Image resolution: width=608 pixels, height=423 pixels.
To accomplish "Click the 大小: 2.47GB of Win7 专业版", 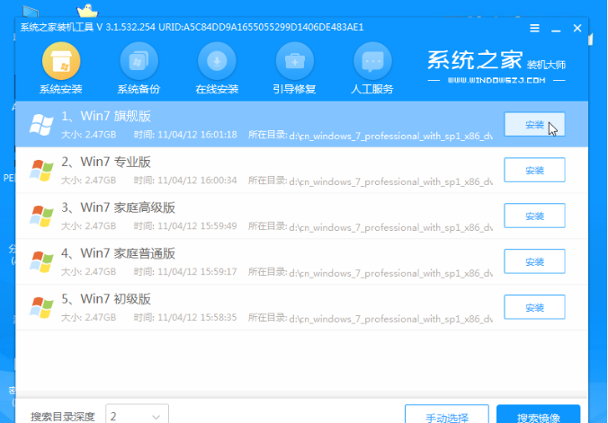I will tap(88, 181).
